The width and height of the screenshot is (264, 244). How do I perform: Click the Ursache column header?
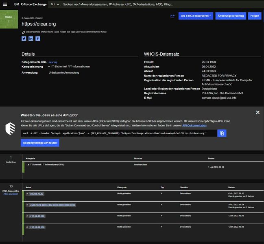click(x=138, y=158)
